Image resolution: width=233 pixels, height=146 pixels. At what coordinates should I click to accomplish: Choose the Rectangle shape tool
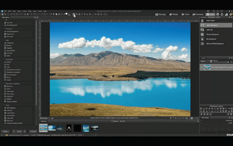34,14
